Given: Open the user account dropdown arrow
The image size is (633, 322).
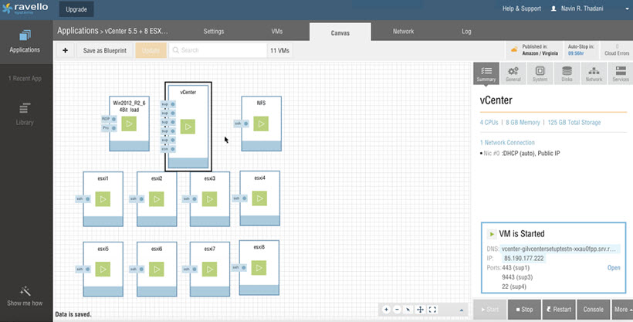Looking at the screenshot, I should pos(628,9).
